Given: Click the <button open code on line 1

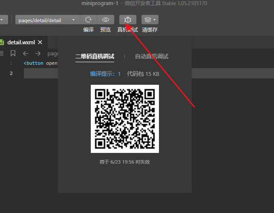Looking at the screenshot, I should pos(40,63).
